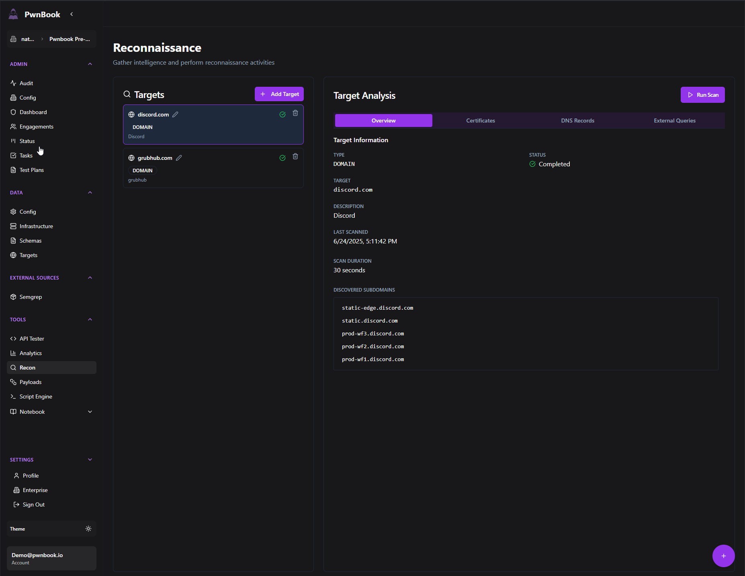Click the Completed status label
This screenshot has width=745, height=576.
554,164
